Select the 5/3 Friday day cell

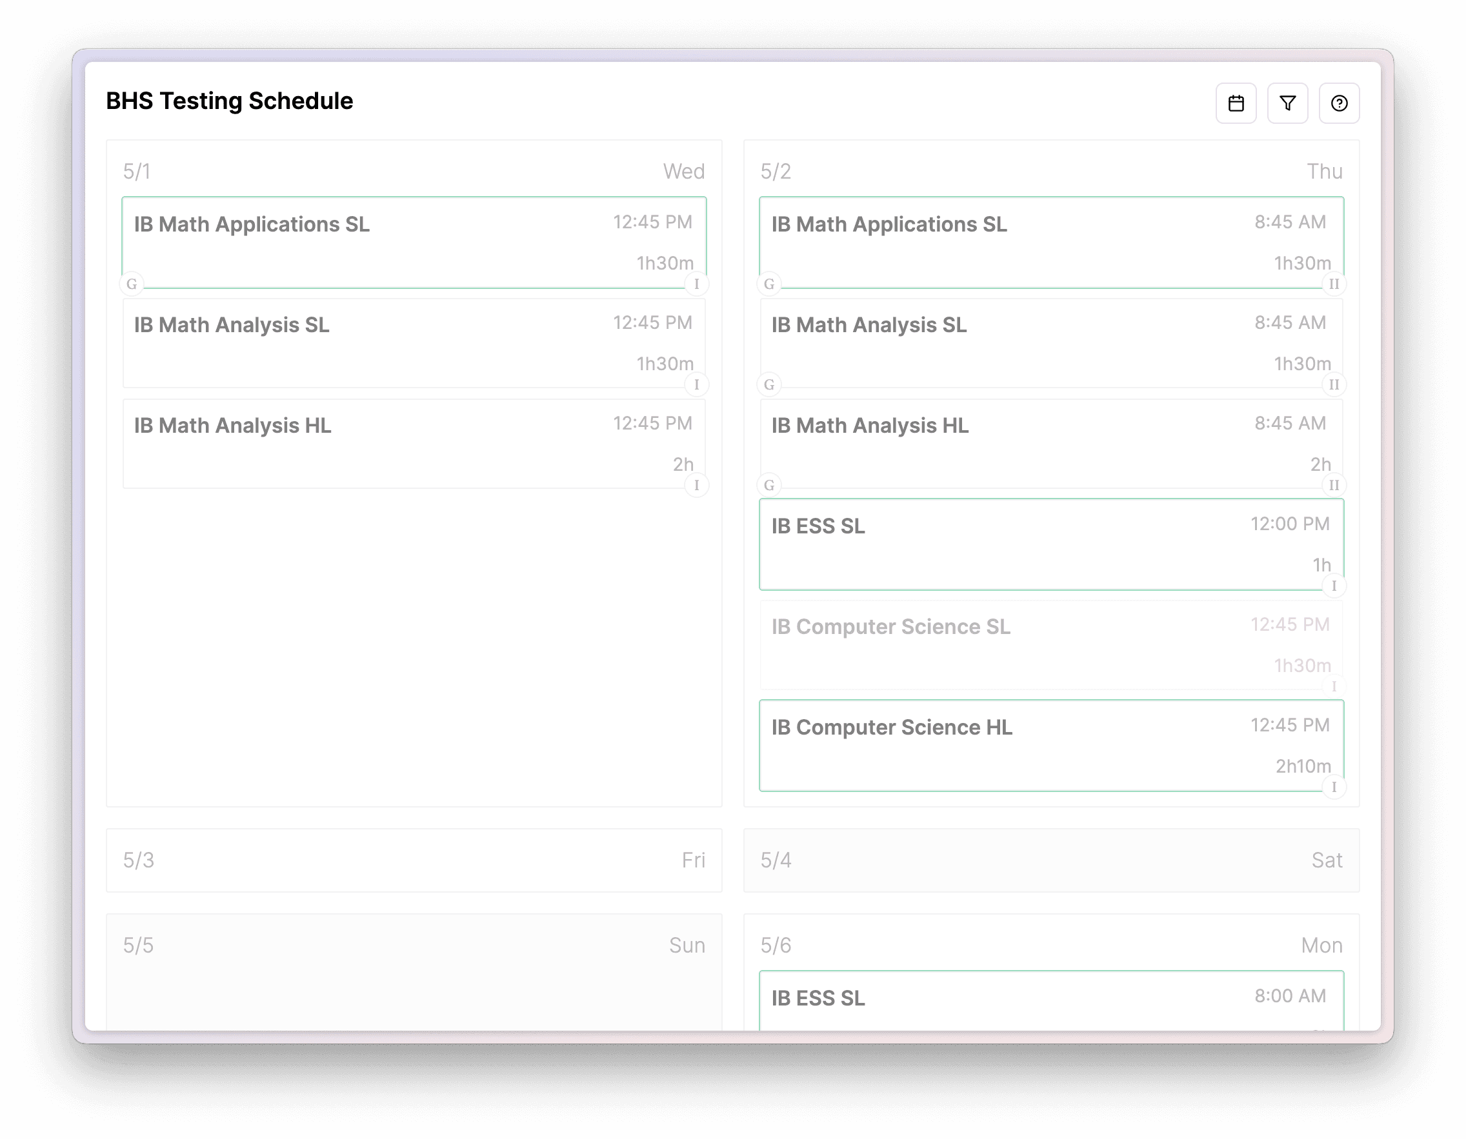click(x=414, y=860)
